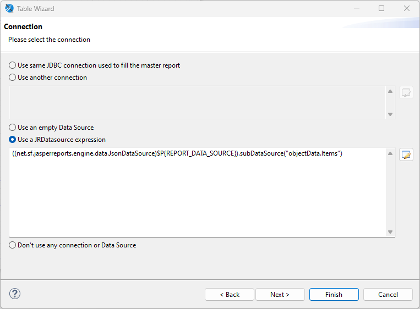Viewport: 420px width, 309px height.
Task: Select Use same JDBC connection option
Action: [x=13, y=65]
